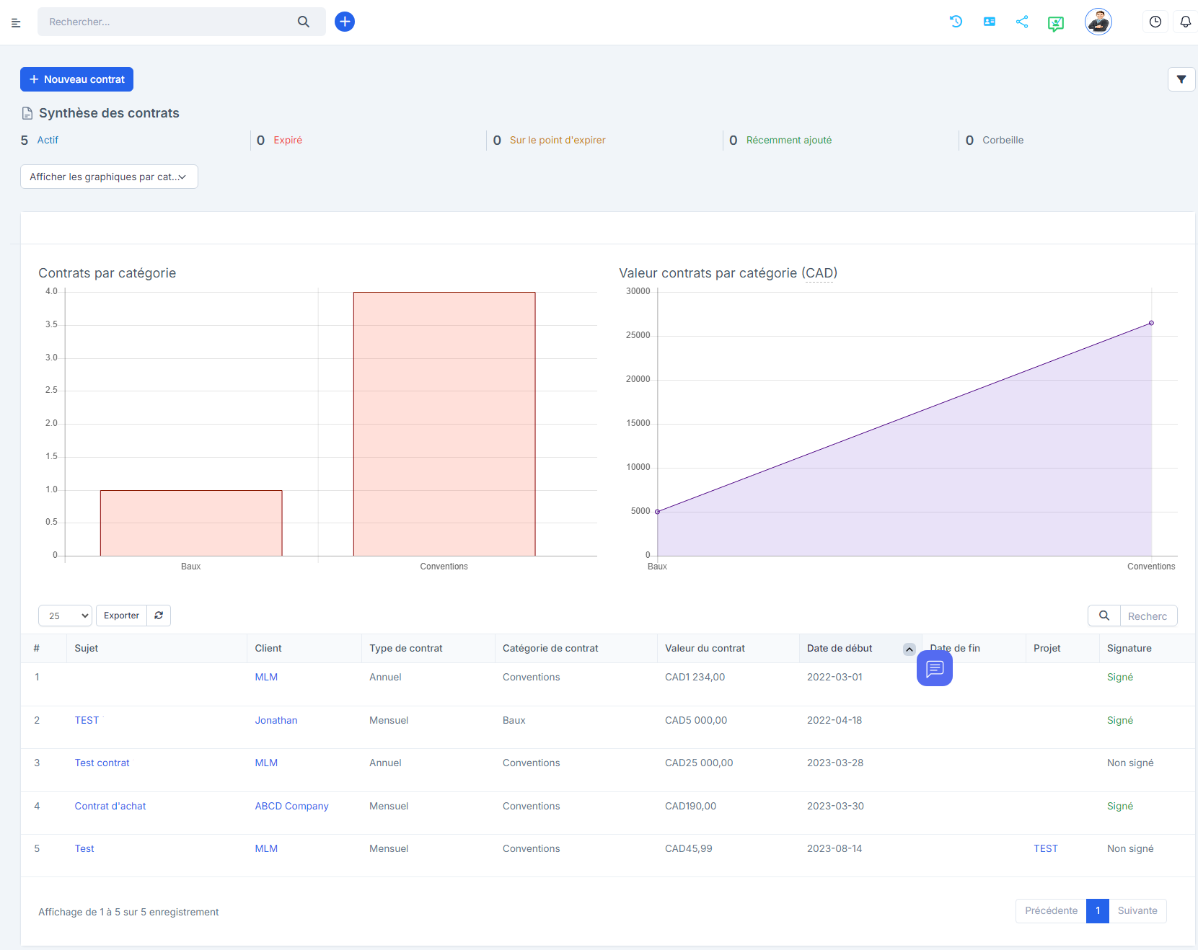Viewport: 1198px width, 950px height.
Task: Filter by Sur le point d'expirer
Action: click(x=558, y=140)
